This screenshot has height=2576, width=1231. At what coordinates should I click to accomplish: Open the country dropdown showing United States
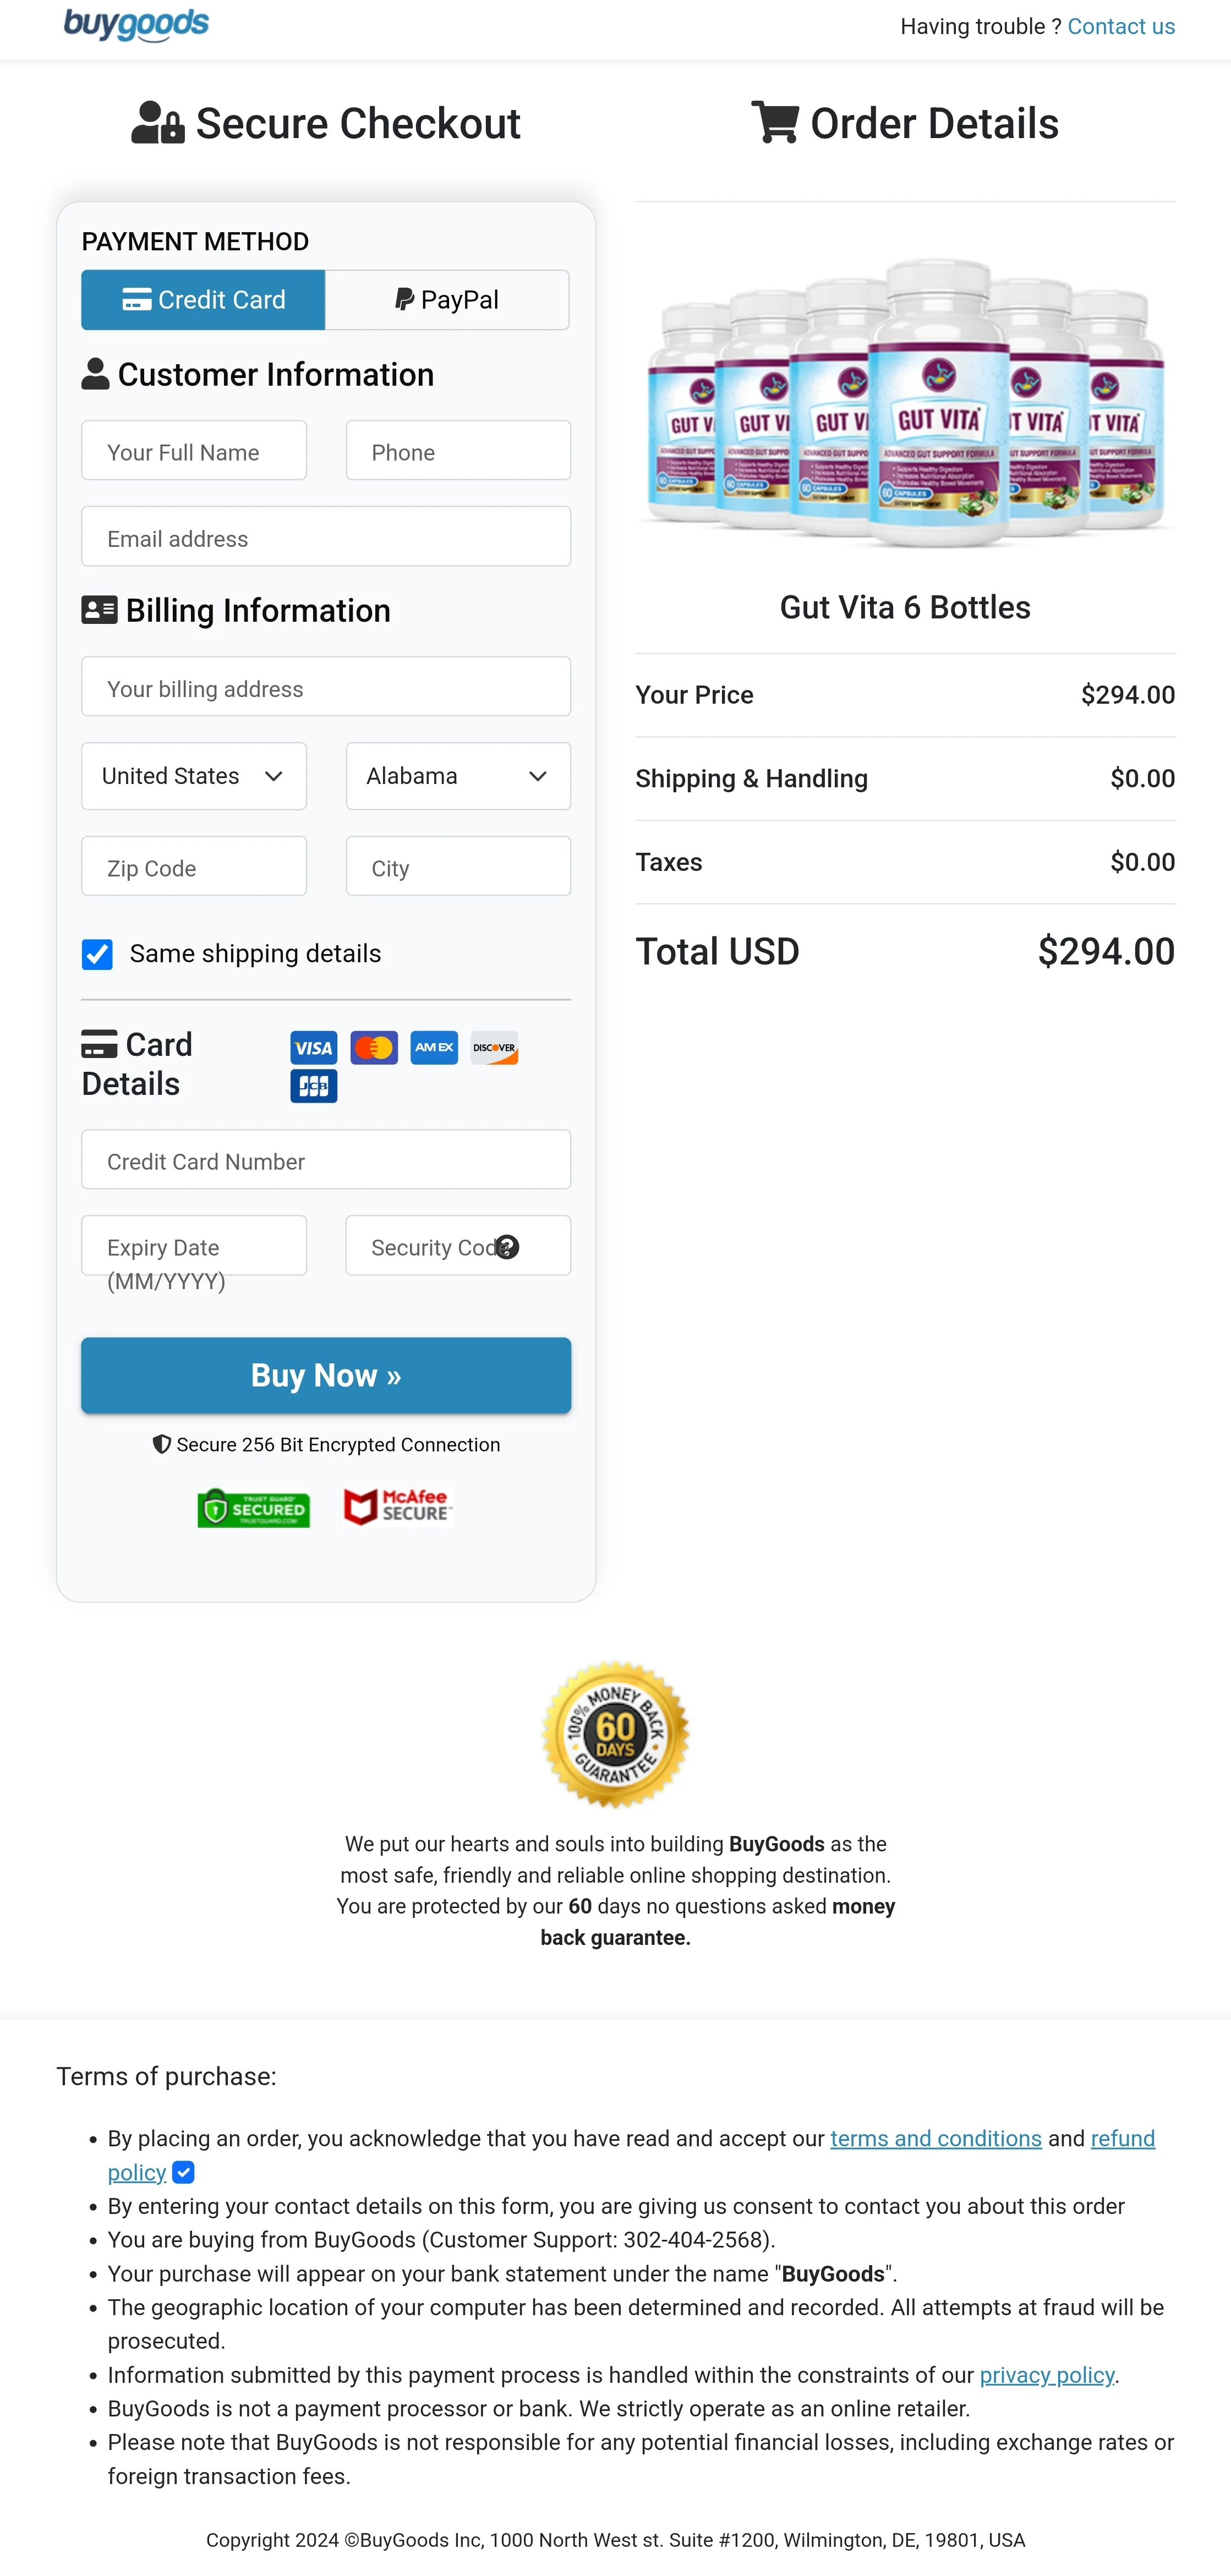[x=193, y=776]
